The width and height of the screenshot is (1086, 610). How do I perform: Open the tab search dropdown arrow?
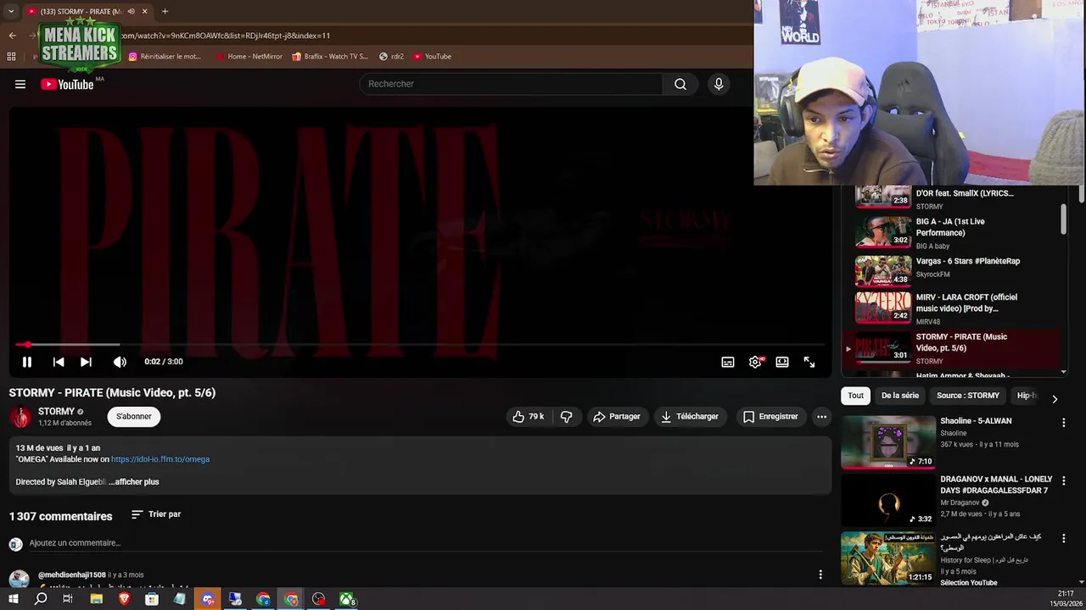pyautogui.click(x=10, y=11)
